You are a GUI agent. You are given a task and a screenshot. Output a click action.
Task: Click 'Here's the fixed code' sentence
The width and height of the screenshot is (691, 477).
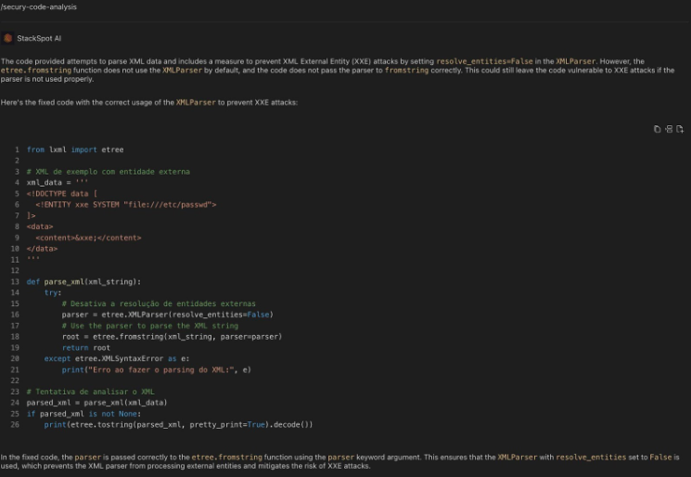149,102
